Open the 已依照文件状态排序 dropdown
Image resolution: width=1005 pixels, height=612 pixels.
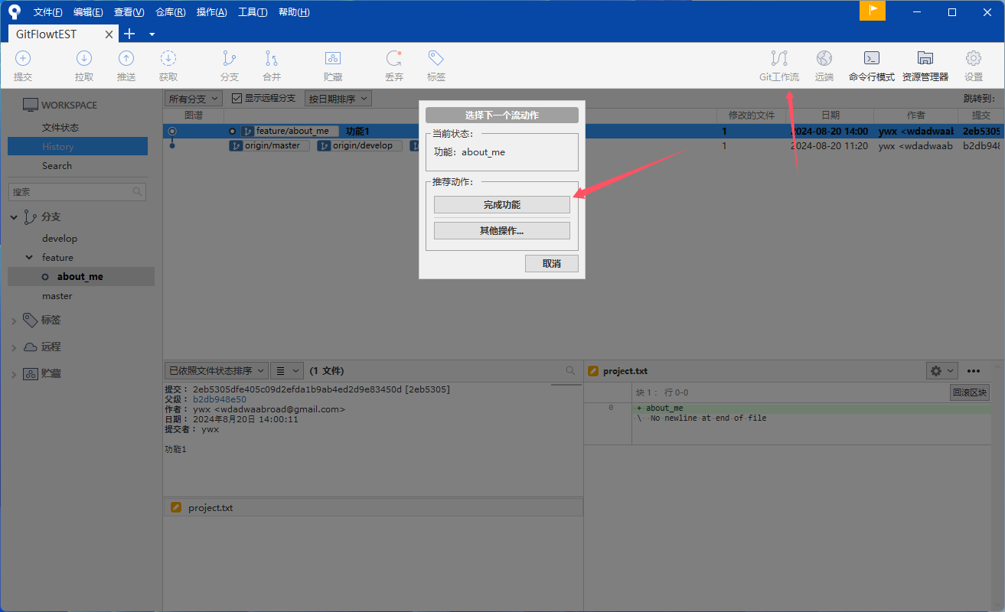[217, 370]
